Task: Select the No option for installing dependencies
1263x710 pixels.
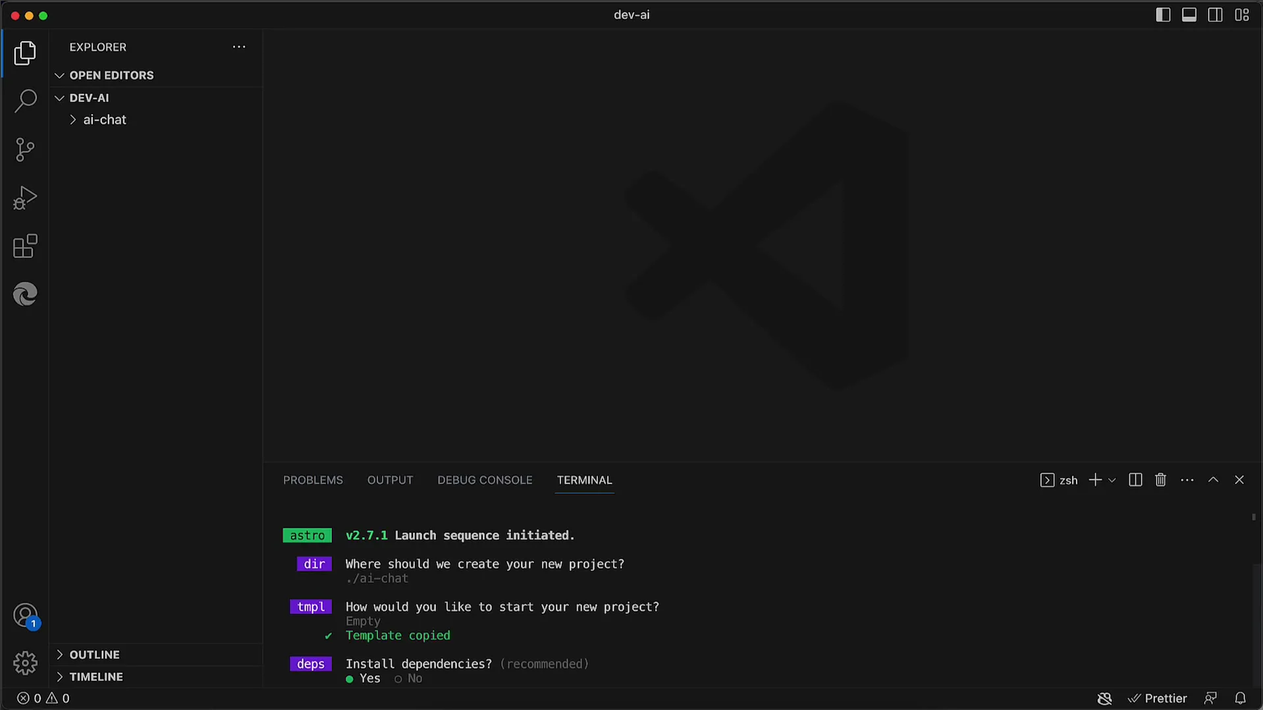Action: (x=408, y=678)
